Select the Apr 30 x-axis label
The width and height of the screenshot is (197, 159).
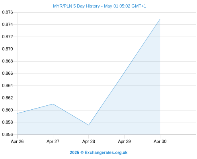click(x=160, y=142)
